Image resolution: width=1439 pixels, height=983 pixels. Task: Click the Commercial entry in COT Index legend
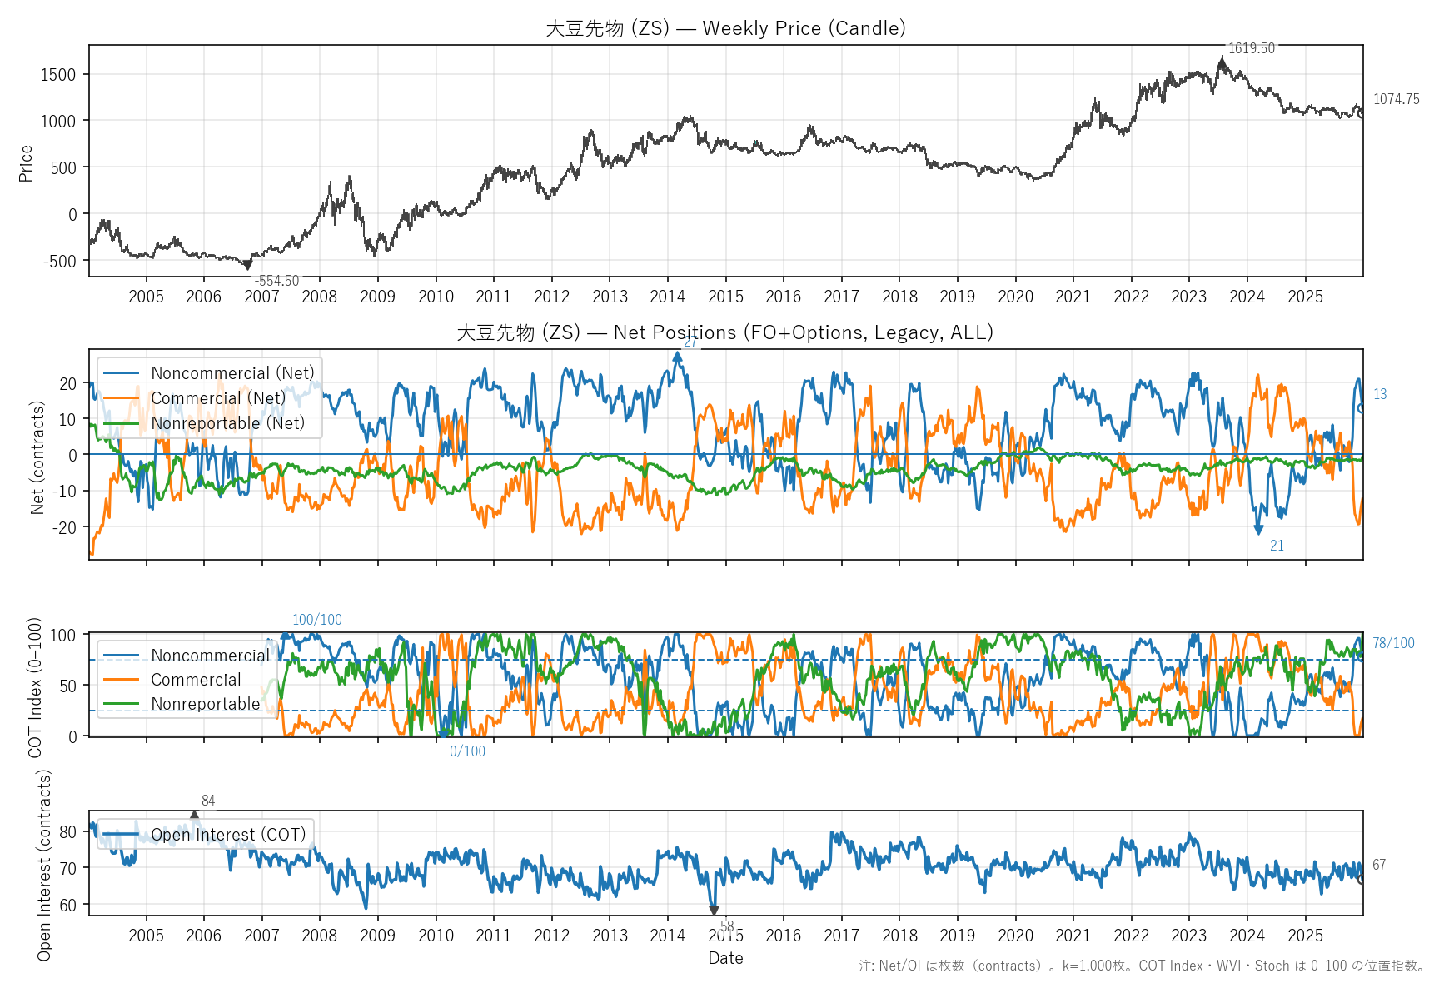tap(196, 680)
